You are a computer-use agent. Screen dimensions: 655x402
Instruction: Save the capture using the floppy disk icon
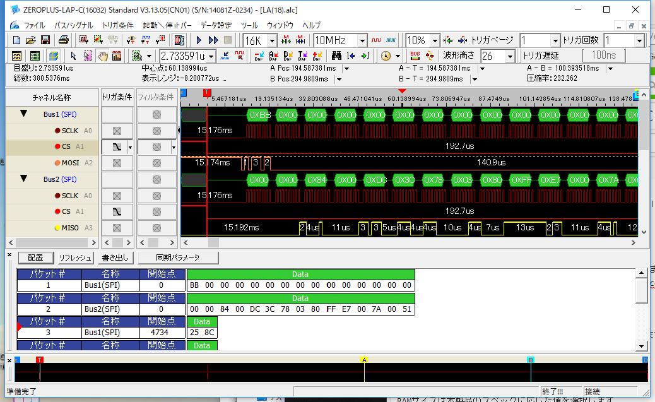click(x=45, y=40)
